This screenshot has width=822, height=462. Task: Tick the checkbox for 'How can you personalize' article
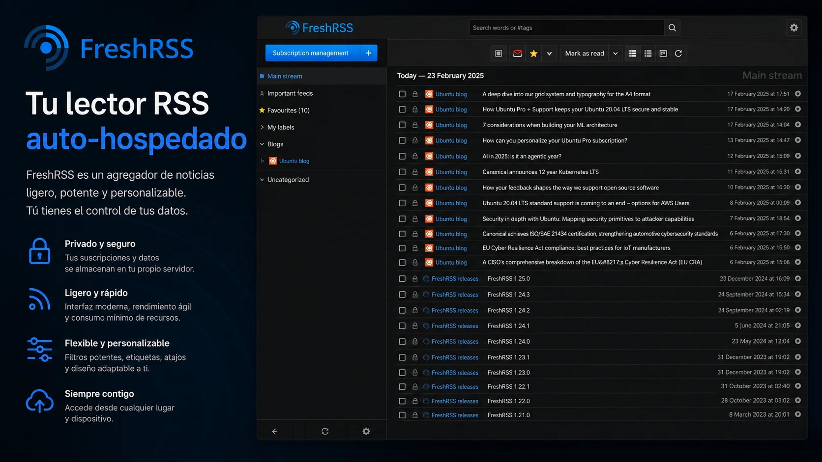[x=402, y=140]
